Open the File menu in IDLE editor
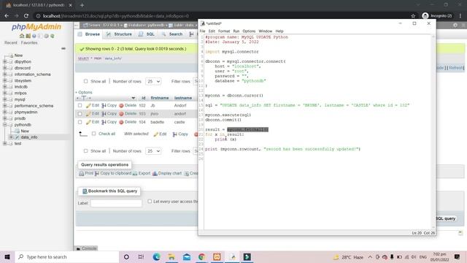 203,31
